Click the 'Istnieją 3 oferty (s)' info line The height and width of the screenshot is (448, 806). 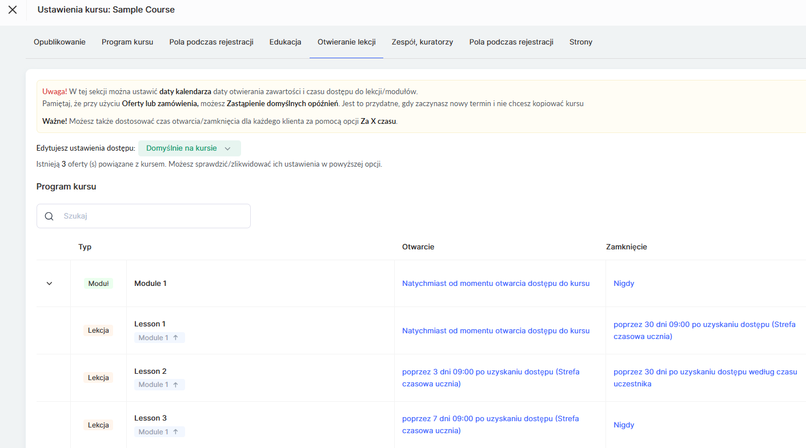(x=209, y=164)
